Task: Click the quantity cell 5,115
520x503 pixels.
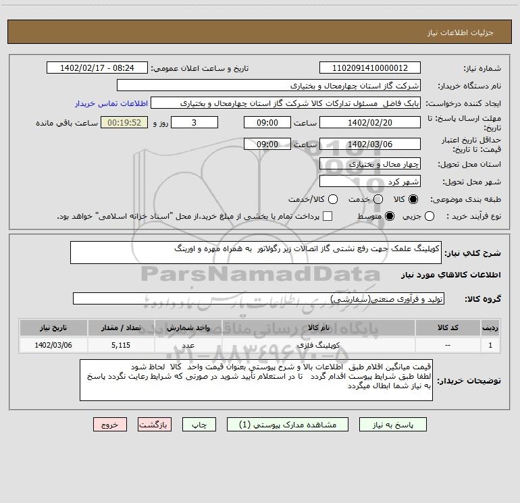Action: point(121,345)
